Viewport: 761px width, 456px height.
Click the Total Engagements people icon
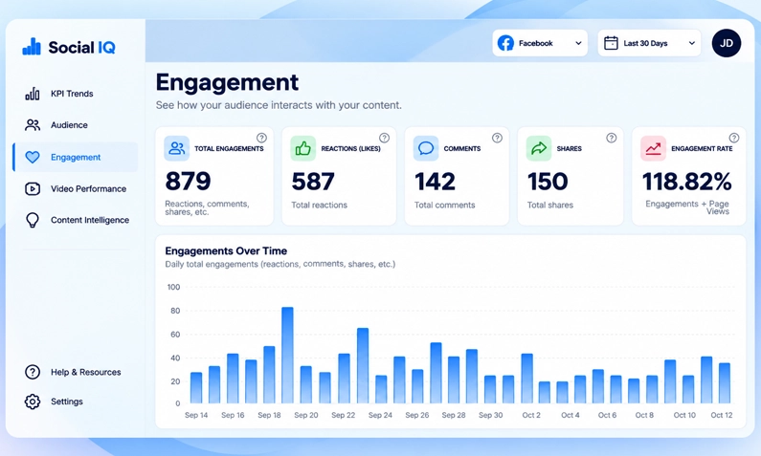tap(177, 148)
